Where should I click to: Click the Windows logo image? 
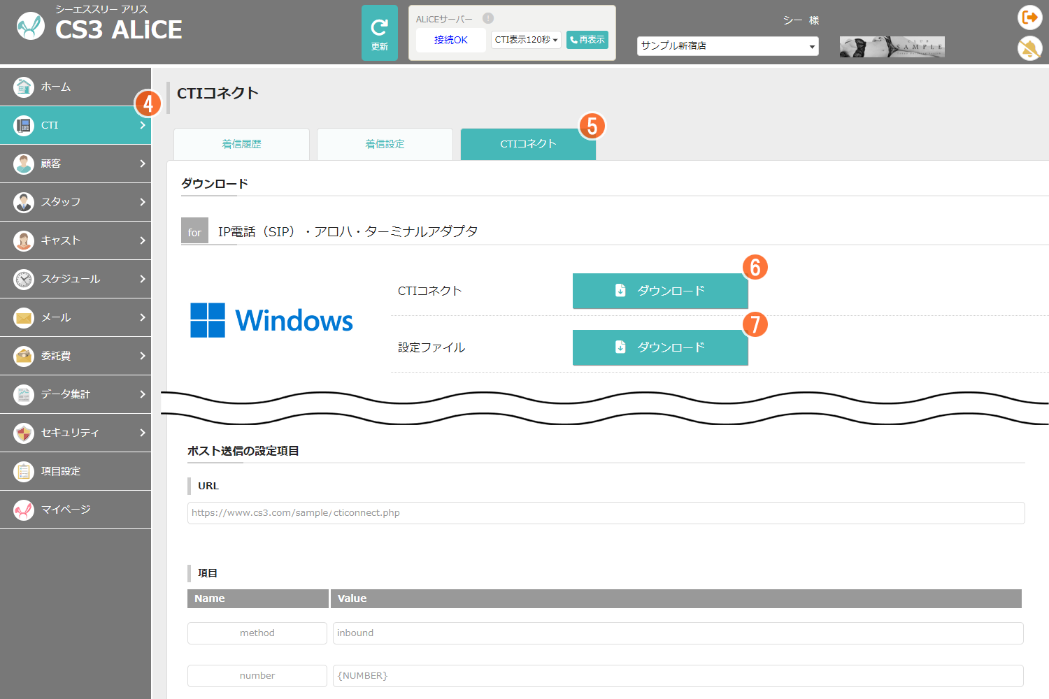271,320
